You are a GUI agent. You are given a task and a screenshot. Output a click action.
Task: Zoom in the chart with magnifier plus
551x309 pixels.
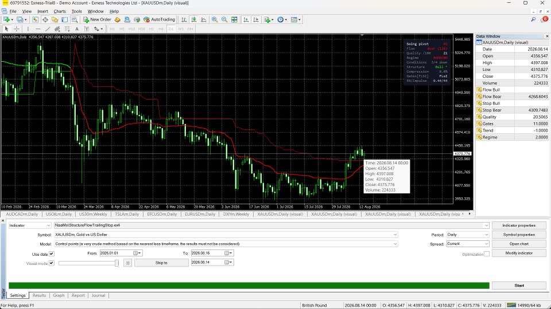214,19
